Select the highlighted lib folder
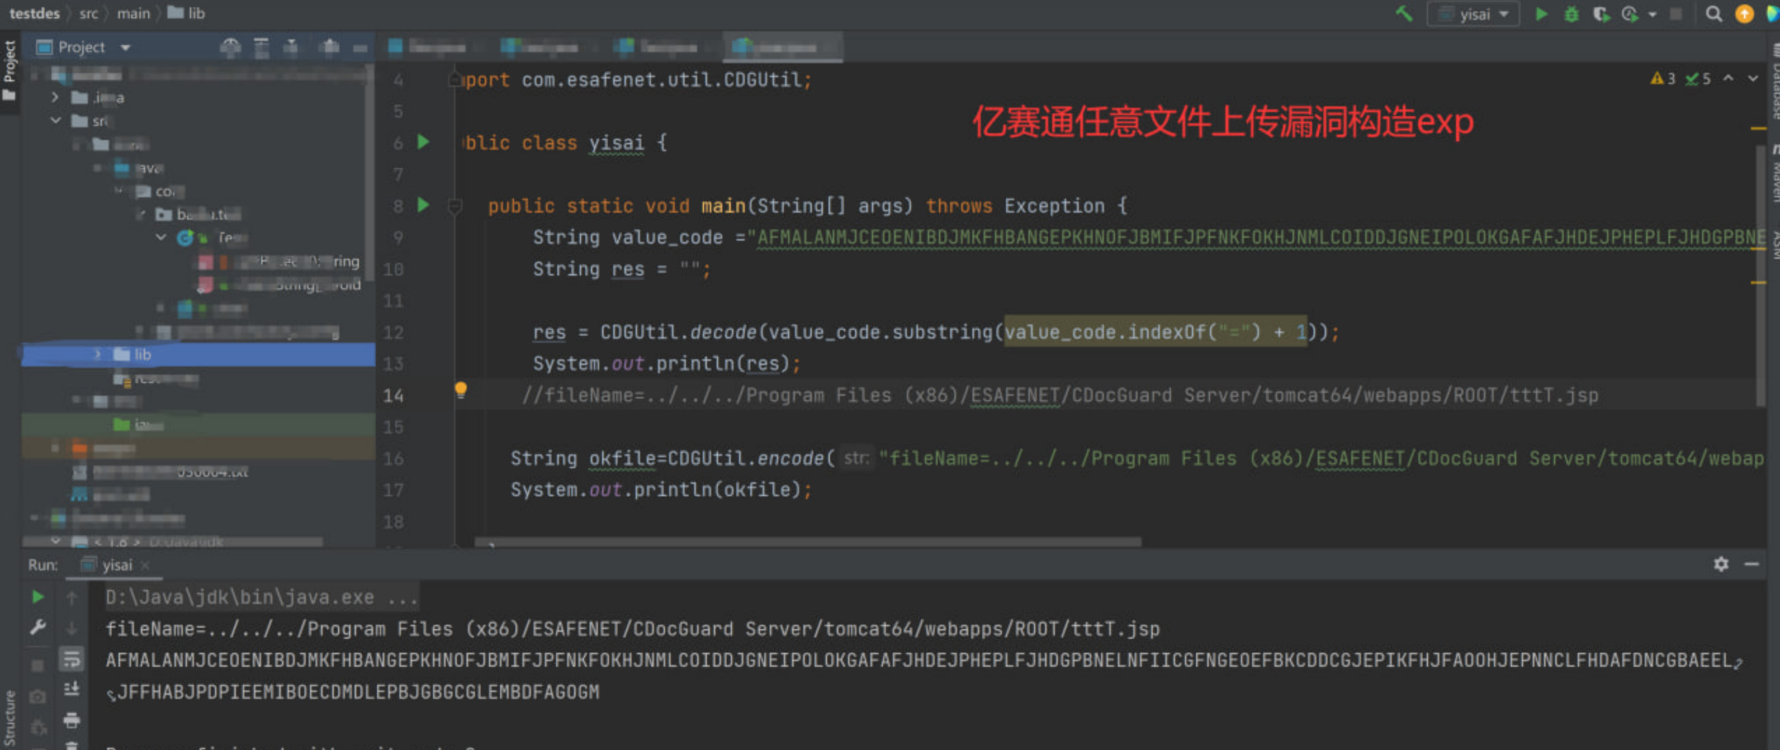The image size is (1780, 750). click(199, 354)
